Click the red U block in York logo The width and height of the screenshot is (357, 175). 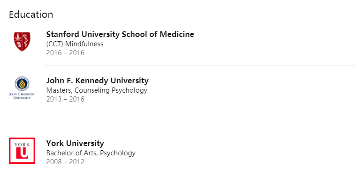[22, 153]
